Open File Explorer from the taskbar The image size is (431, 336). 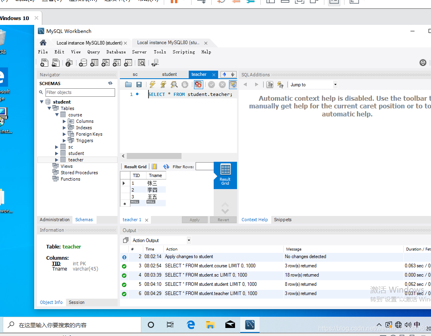[x=210, y=325]
